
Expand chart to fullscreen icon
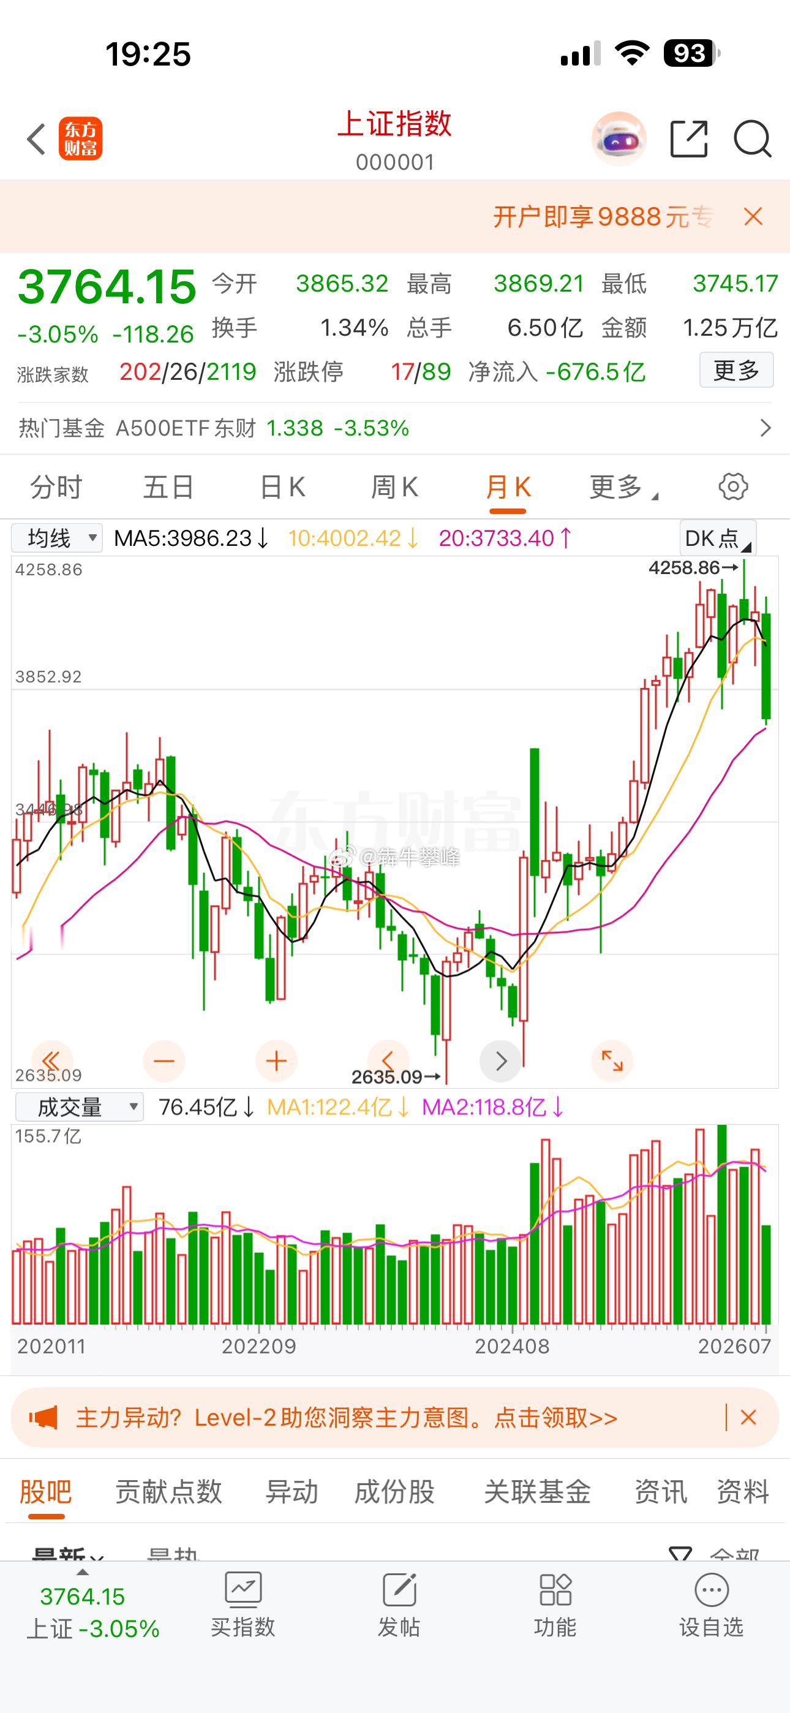(612, 1061)
